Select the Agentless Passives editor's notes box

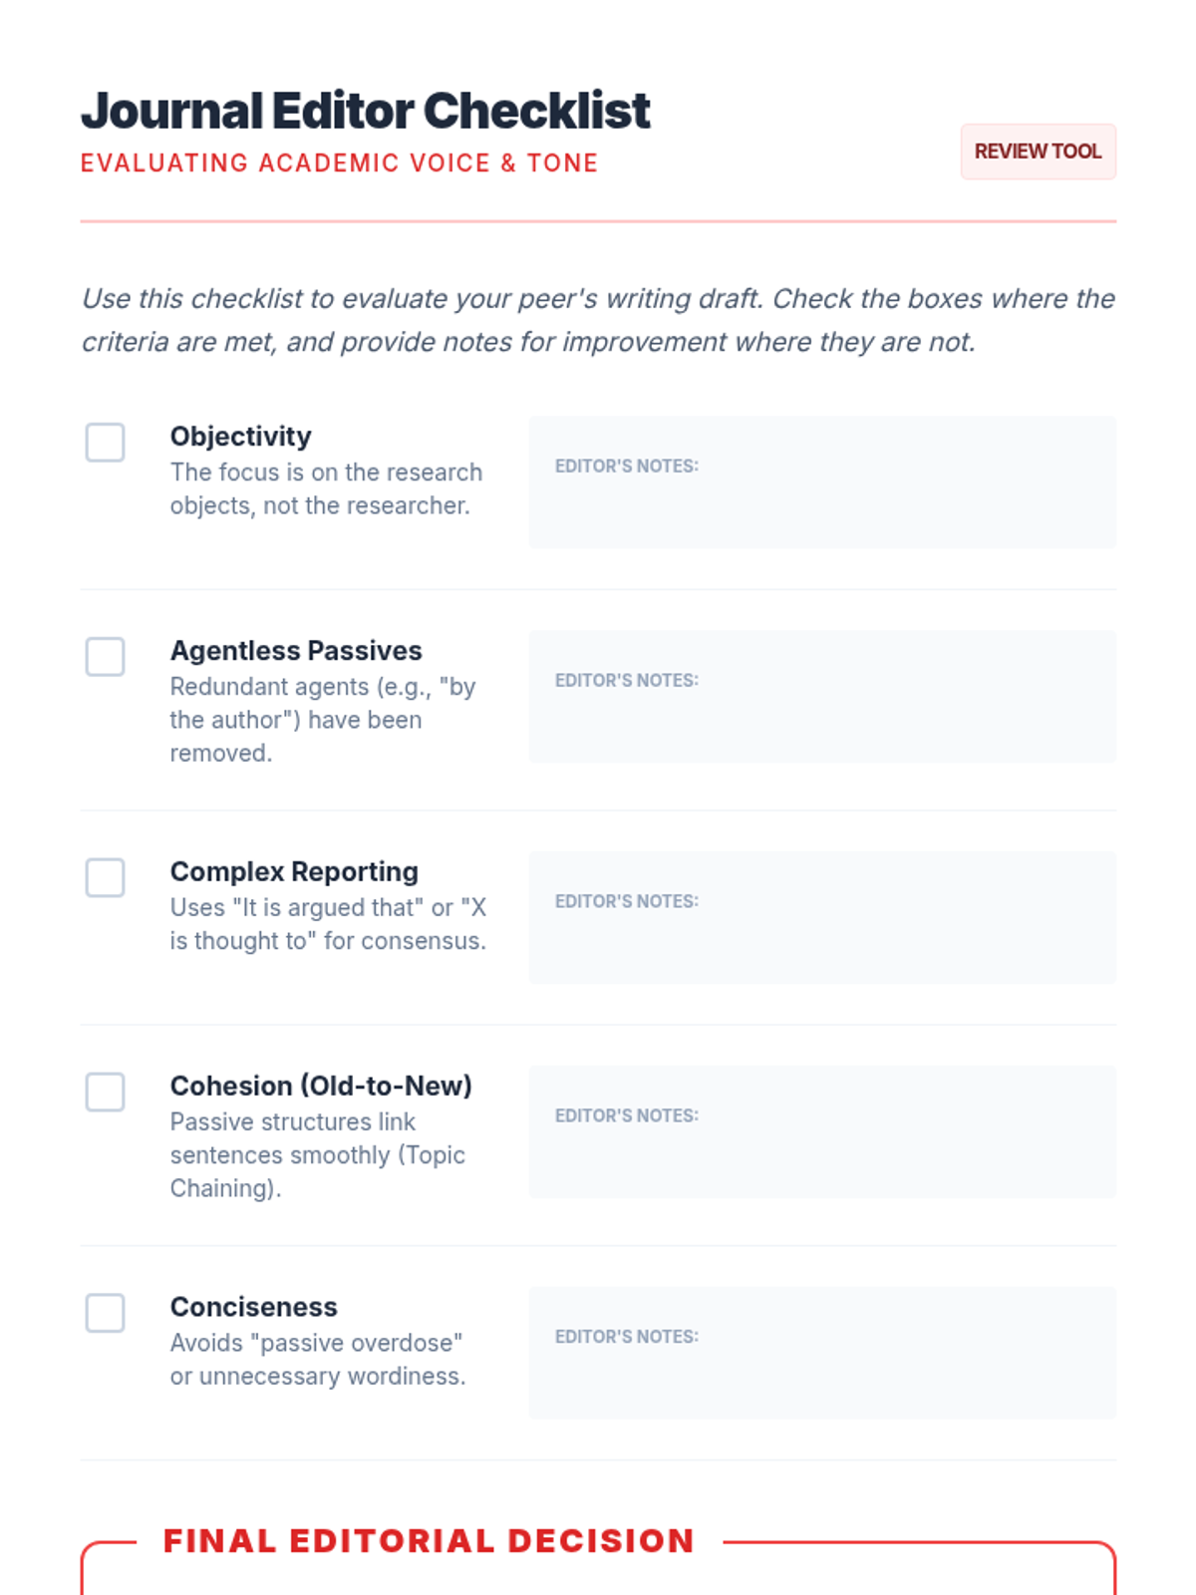[x=822, y=697]
